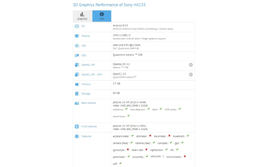Click 'Qualcomm Adreno ™ 508' GPU value
The width and height of the screenshot is (269, 167).
(x=128, y=55)
